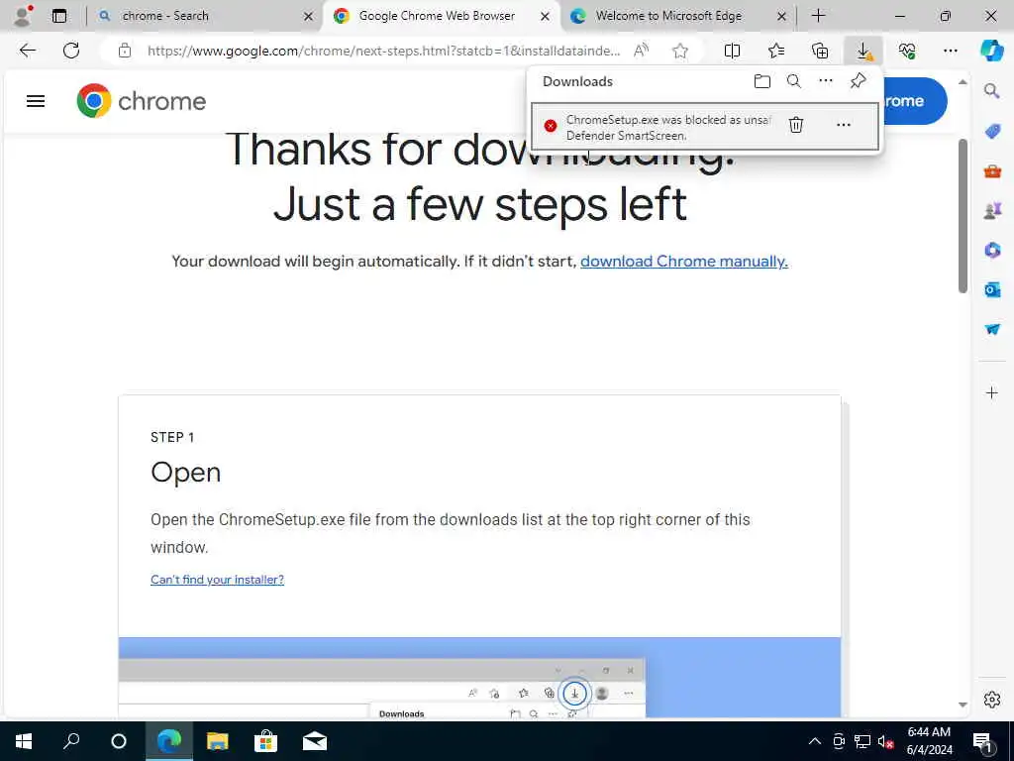This screenshot has width=1014, height=761.
Task: Open sidebar Search icon
Action: 991,91
